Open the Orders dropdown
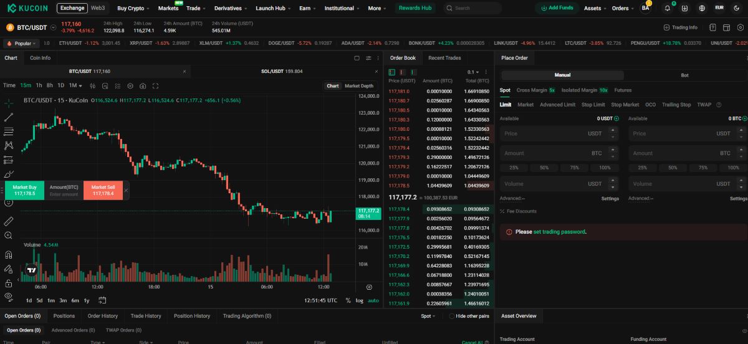748x344 pixels. (x=623, y=8)
